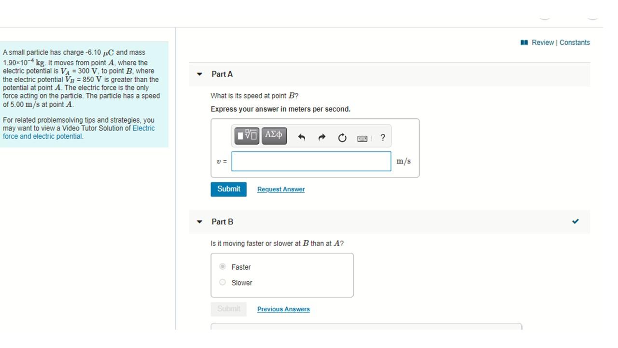Open the on-screen keyboard icon
The image size is (618, 348).
click(x=362, y=138)
